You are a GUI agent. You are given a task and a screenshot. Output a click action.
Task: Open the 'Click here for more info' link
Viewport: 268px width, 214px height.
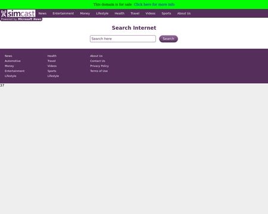tap(154, 4)
